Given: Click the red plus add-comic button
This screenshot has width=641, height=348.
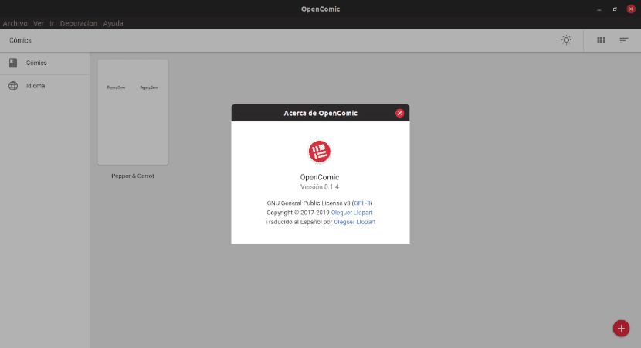Looking at the screenshot, I should pyautogui.click(x=621, y=329).
